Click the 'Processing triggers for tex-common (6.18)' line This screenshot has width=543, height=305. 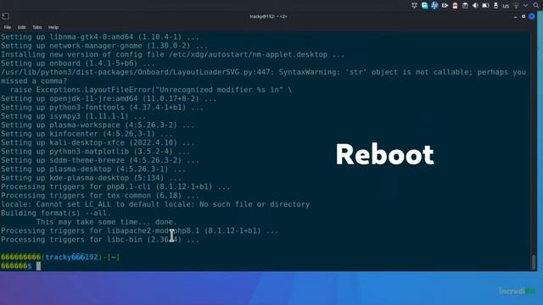pos(100,196)
